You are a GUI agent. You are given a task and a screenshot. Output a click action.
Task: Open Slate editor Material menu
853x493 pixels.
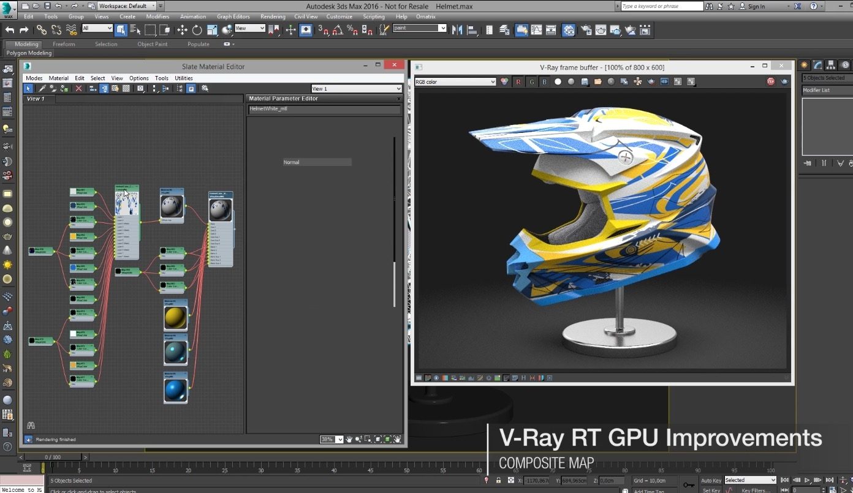pyautogui.click(x=59, y=78)
